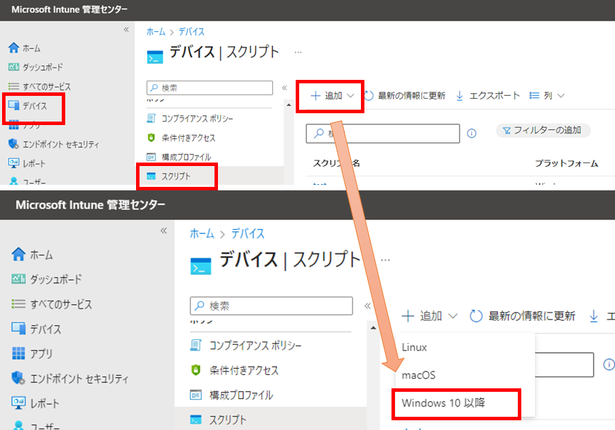This screenshot has width=615, height=430.
Task: Open レポート in the upper screenshot's sidebar
Action: [x=26, y=163]
